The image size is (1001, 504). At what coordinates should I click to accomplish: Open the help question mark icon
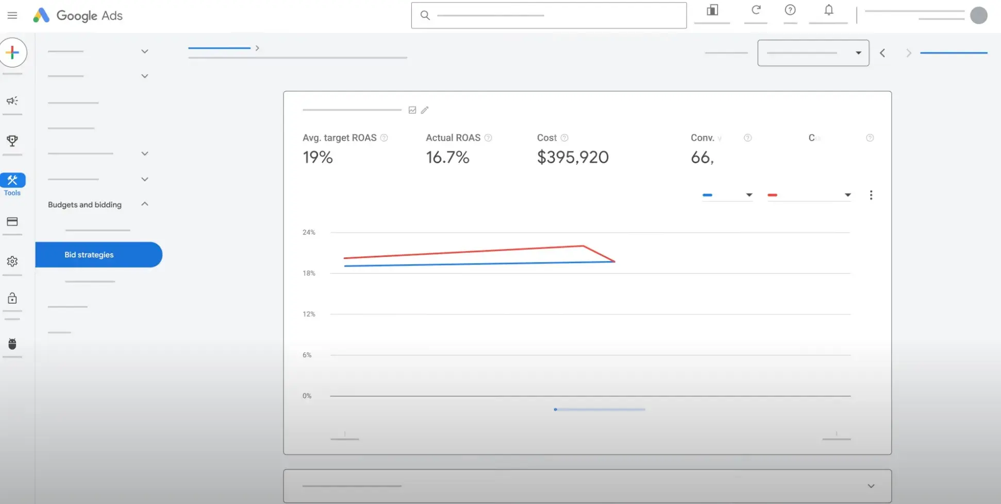click(790, 10)
